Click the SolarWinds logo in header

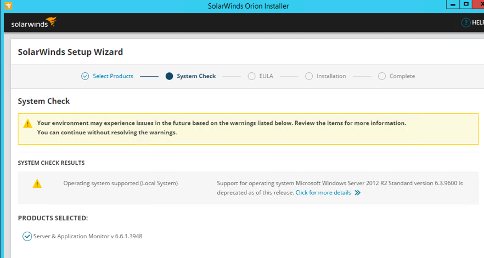pos(34,22)
